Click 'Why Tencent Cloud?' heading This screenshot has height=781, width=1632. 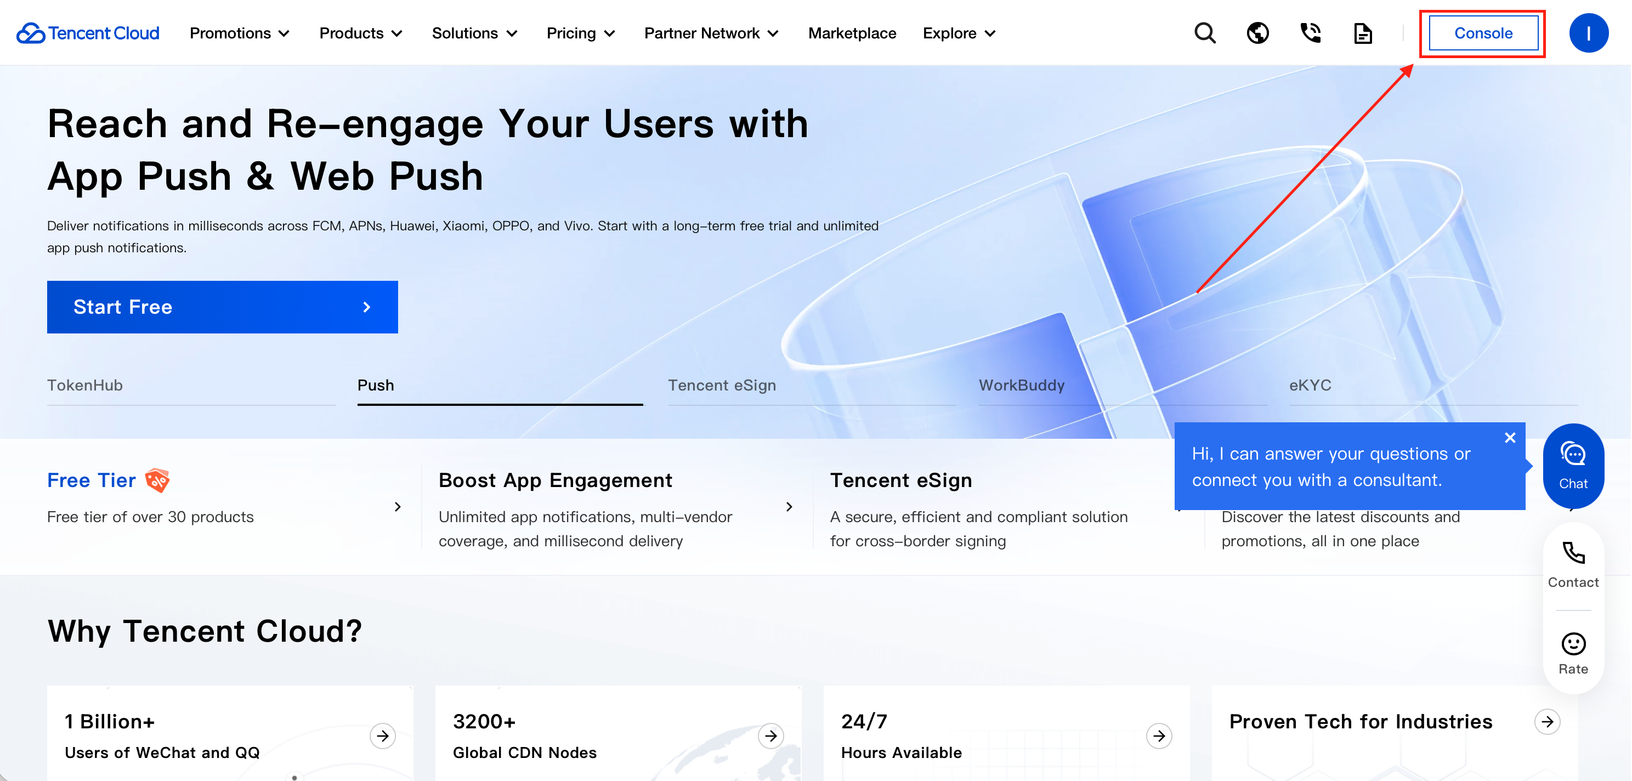(x=205, y=631)
